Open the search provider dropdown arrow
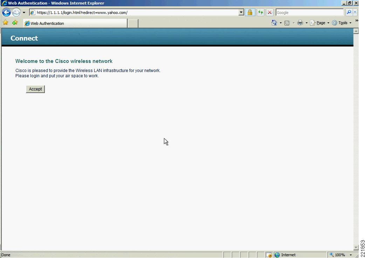This screenshot has height=258, width=365. coord(355,12)
